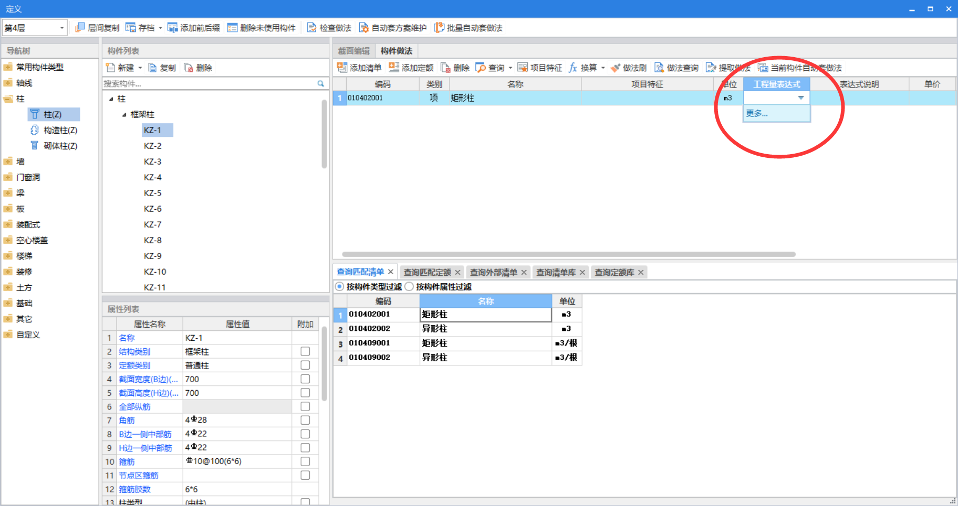
Task: Toggle 定额类别 附加 checkbox
Action: pyautogui.click(x=305, y=365)
